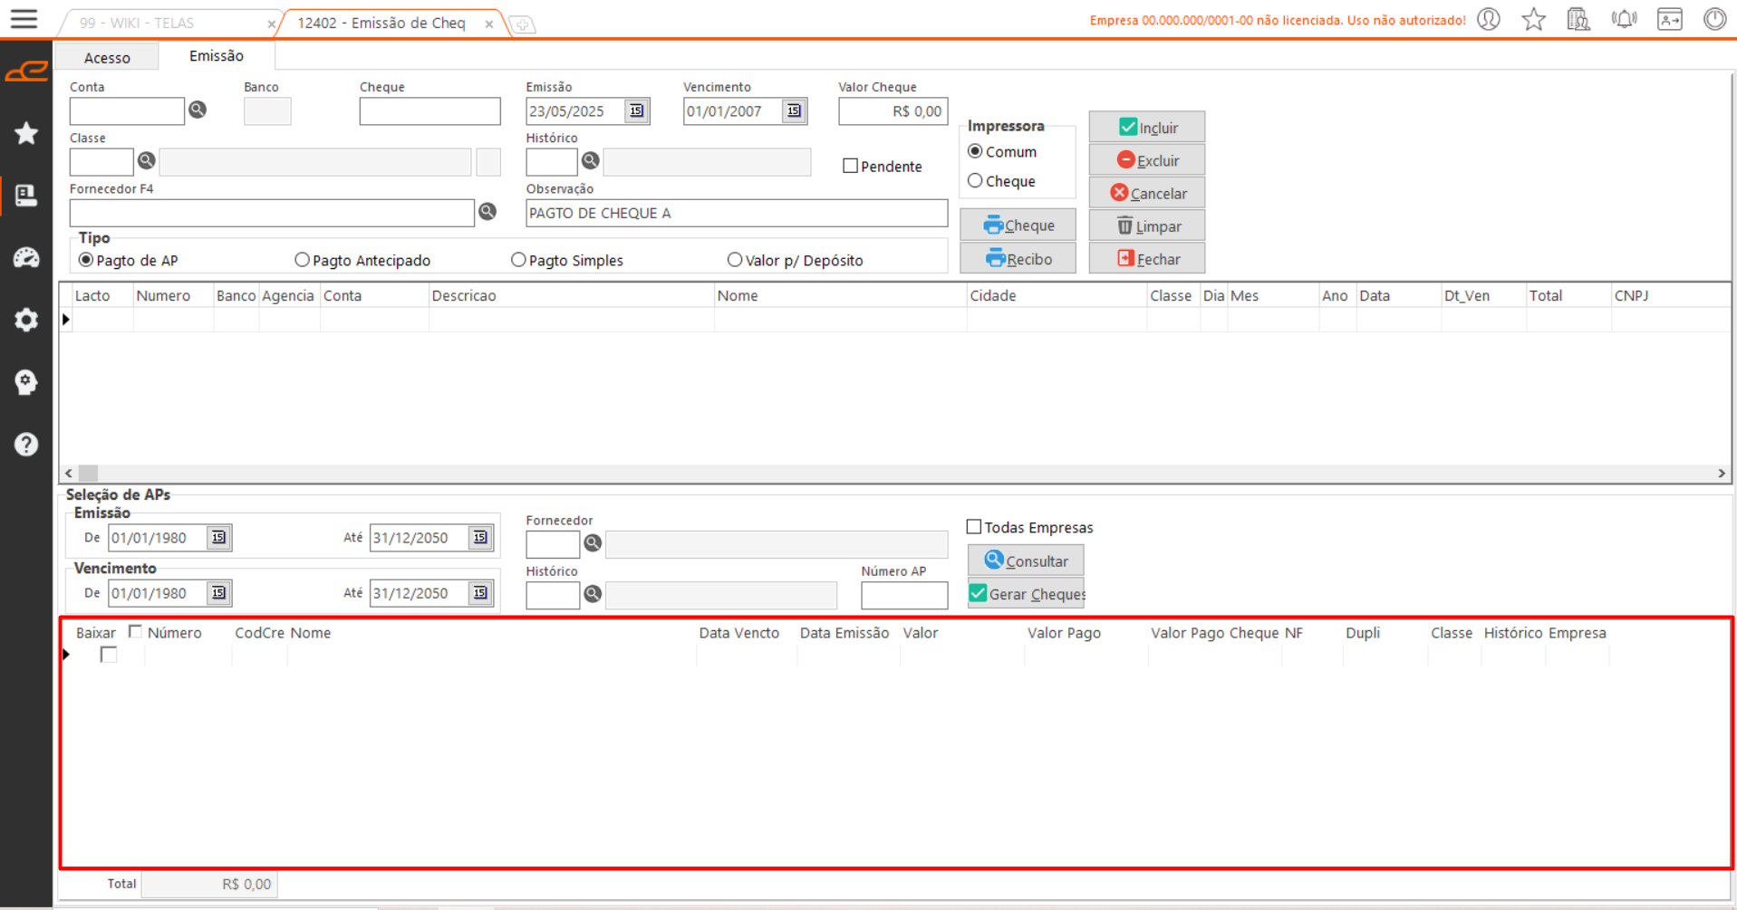
Task: Open the dashboard gauge sidebar icon
Action: [26, 258]
